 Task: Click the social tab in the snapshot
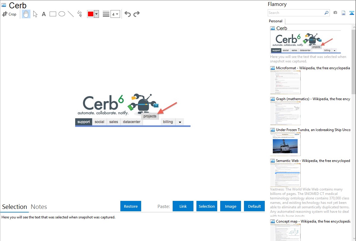coord(100,122)
